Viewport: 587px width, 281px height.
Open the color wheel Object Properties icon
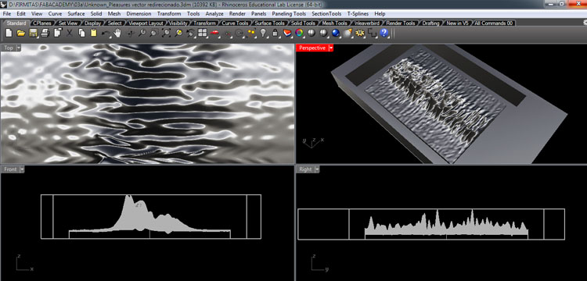point(300,34)
